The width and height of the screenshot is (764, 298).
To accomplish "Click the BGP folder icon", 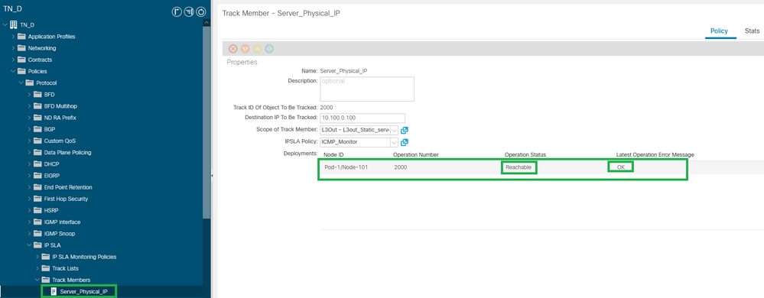I will (x=37, y=129).
